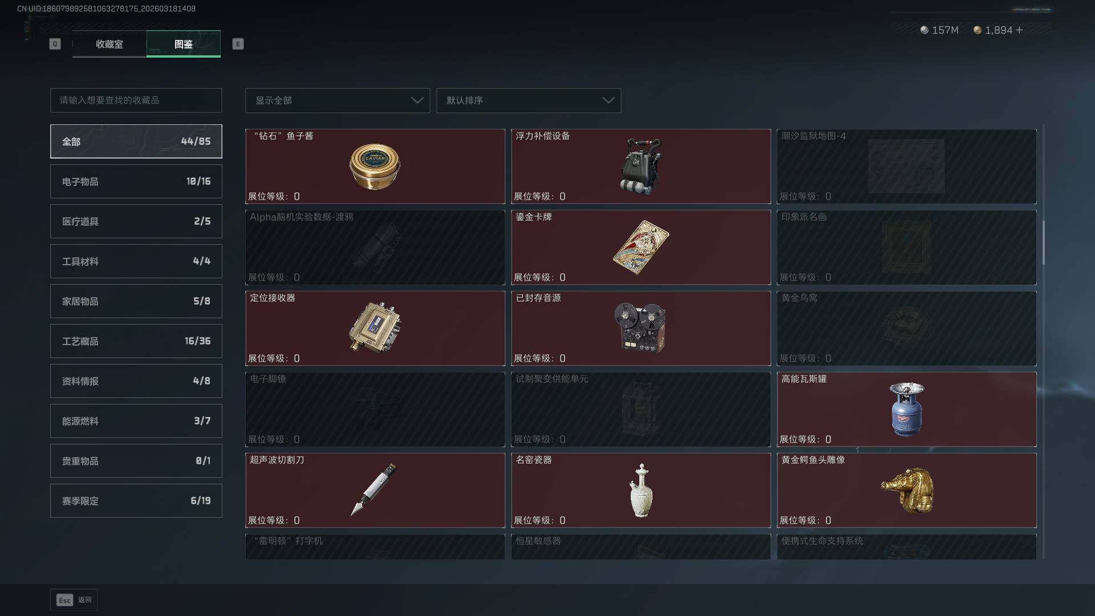1095x616 pixels.
Task: Click the ultrasonic cutting knife icon
Action: pos(374,489)
